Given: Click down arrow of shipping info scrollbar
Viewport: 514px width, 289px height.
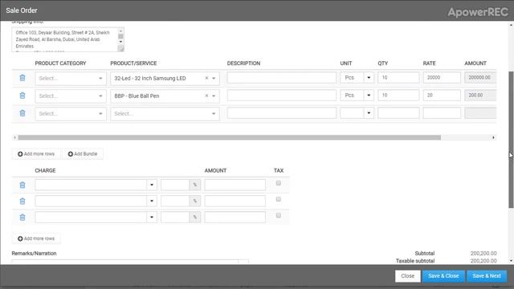Looking at the screenshot, I should [120, 42].
